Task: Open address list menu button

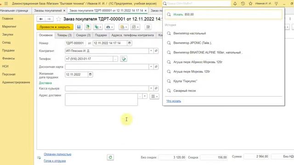Action: pos(154,96)
